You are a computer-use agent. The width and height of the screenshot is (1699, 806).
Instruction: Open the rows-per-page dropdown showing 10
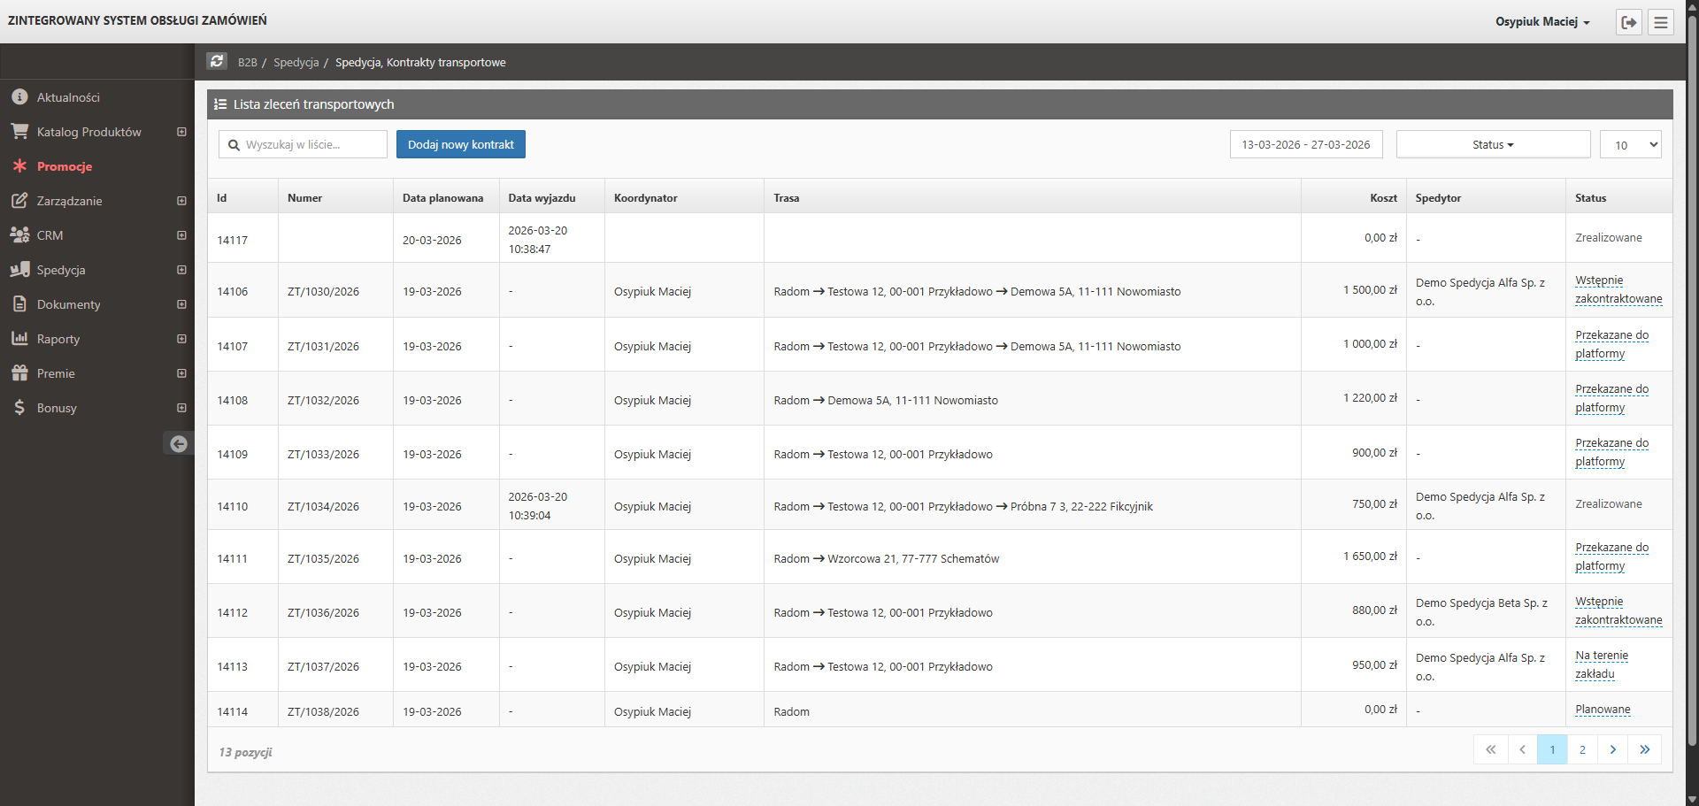pos(1630,144)
